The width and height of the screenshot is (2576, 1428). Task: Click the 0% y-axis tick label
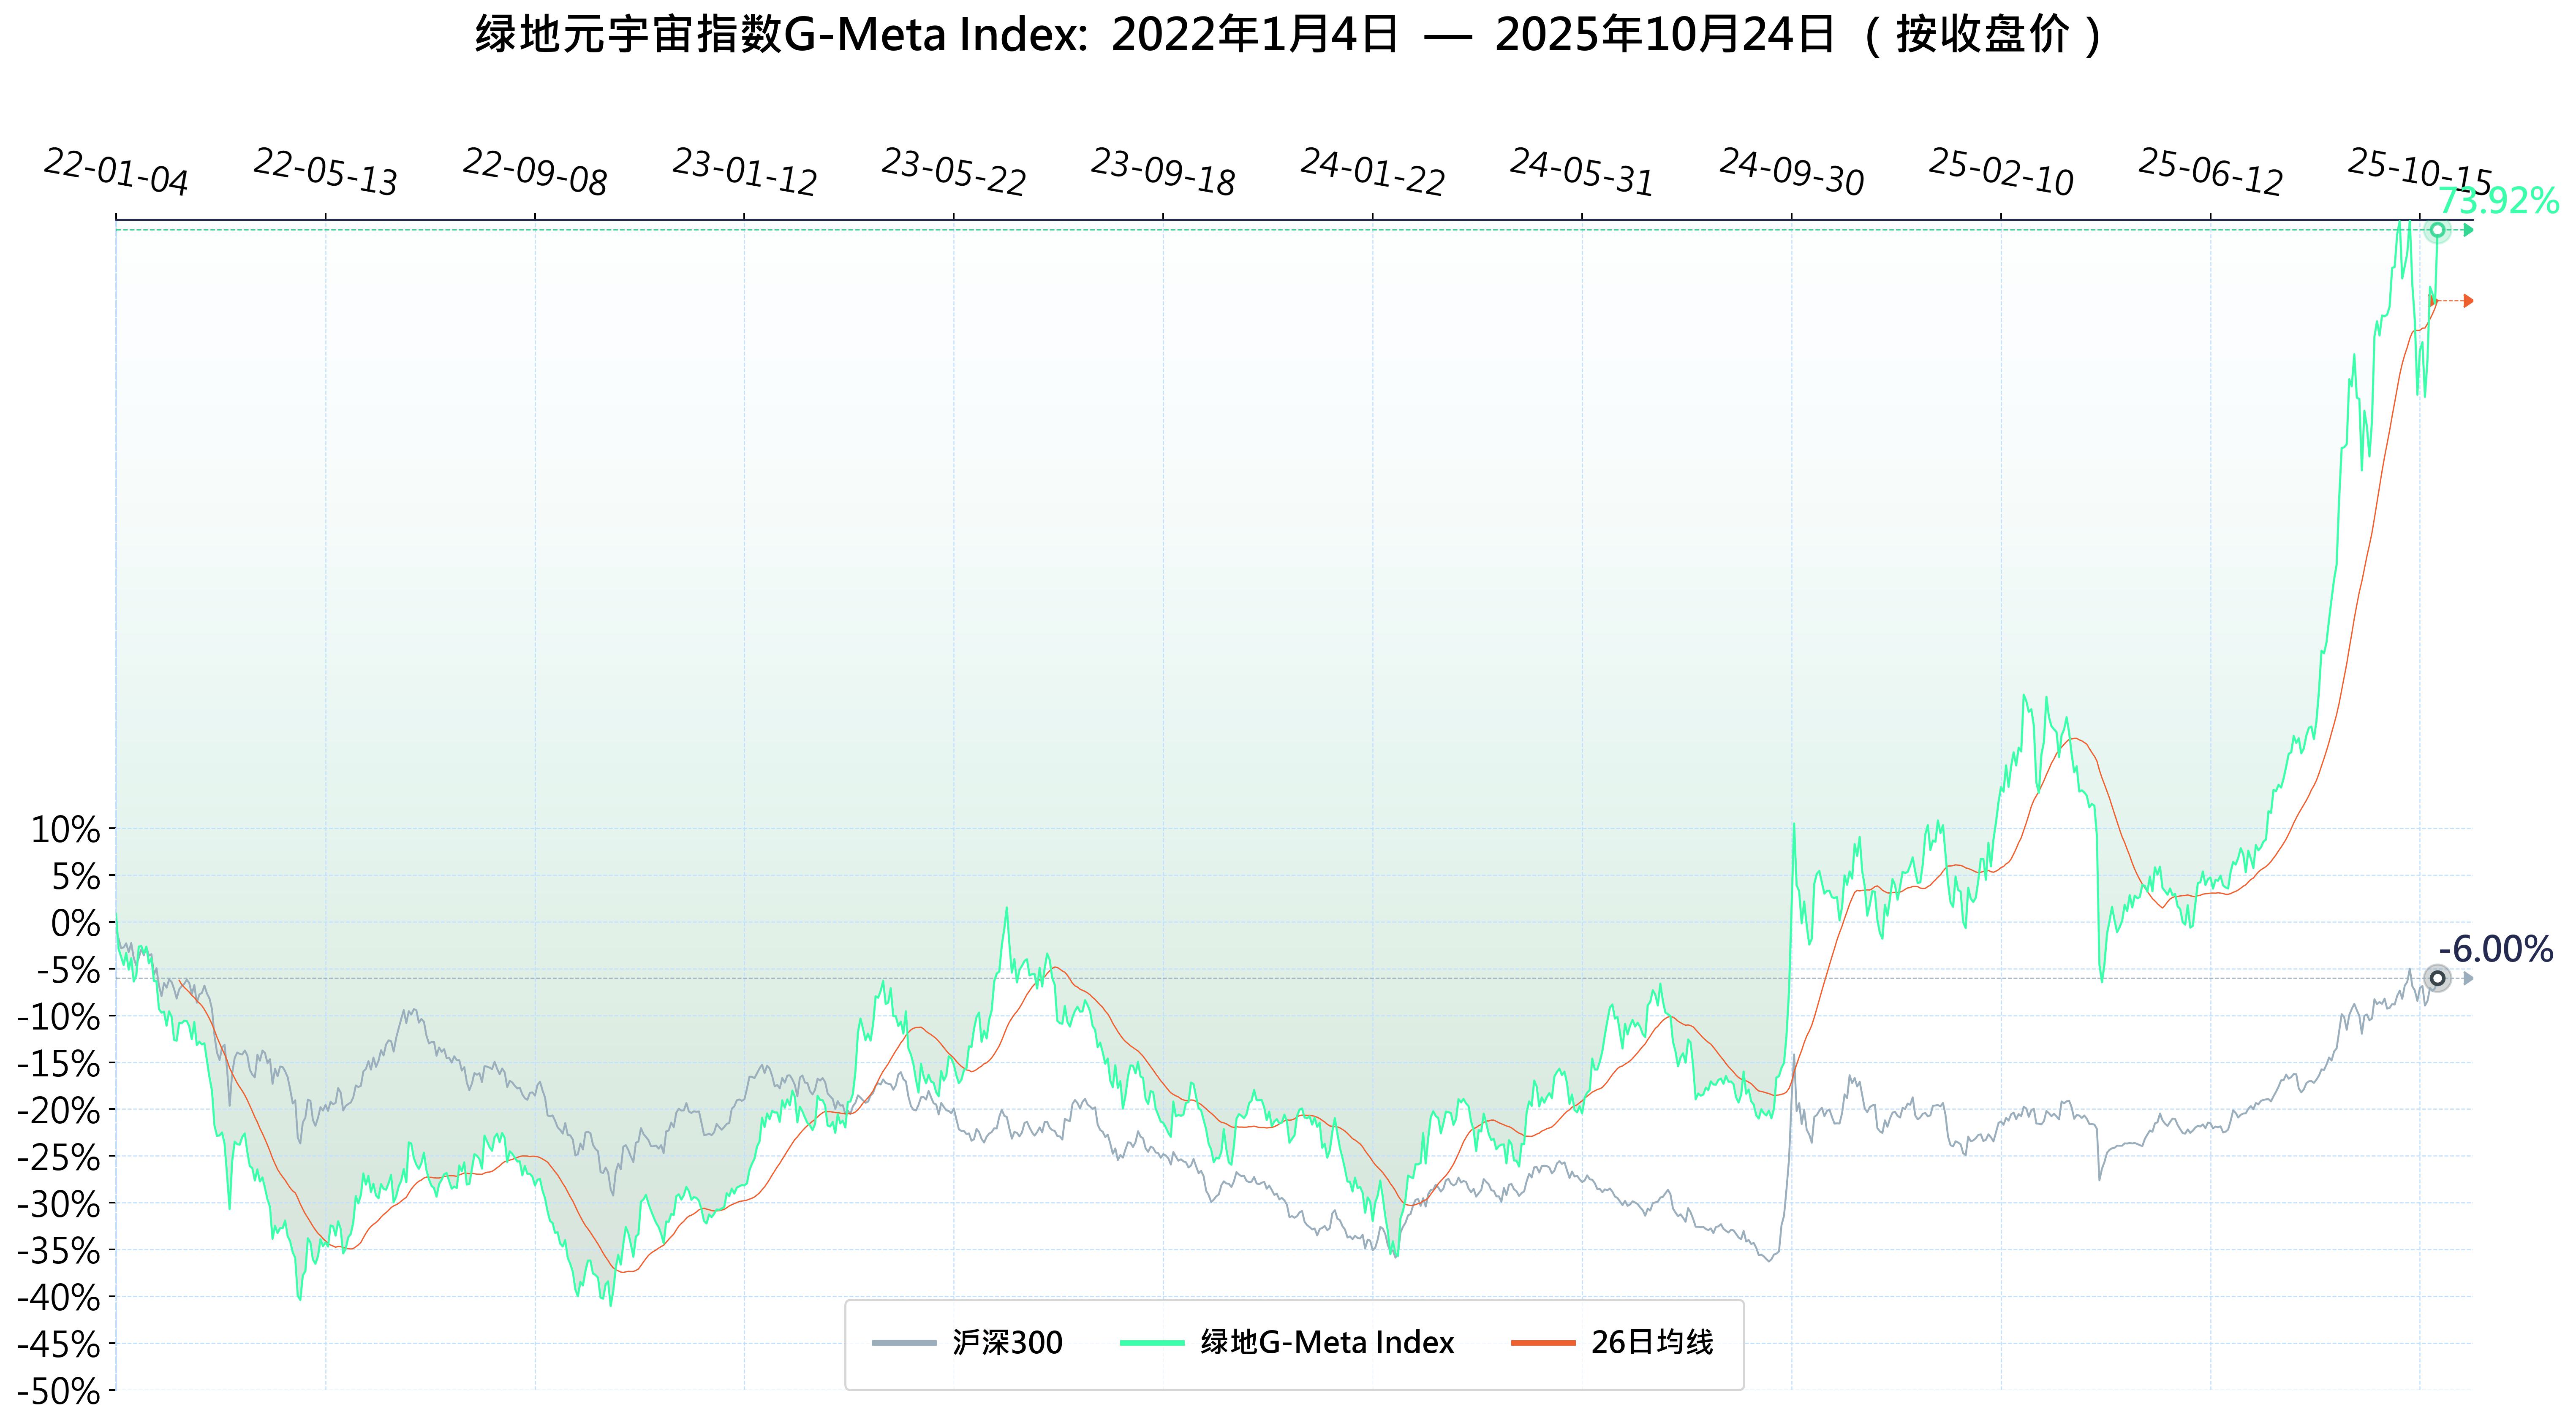(x=75, y=922)
